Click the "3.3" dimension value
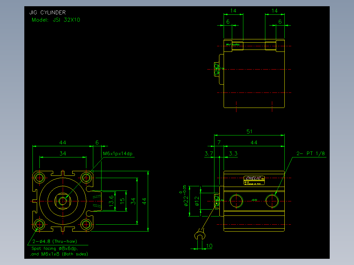The image size is (354, 265). [233, 153]
